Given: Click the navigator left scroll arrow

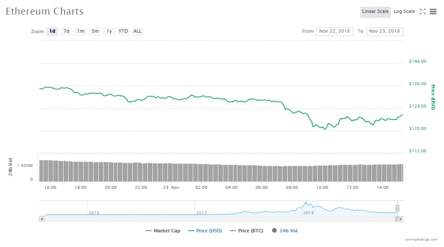Looking at the screenshot, I should coord(42,219).
